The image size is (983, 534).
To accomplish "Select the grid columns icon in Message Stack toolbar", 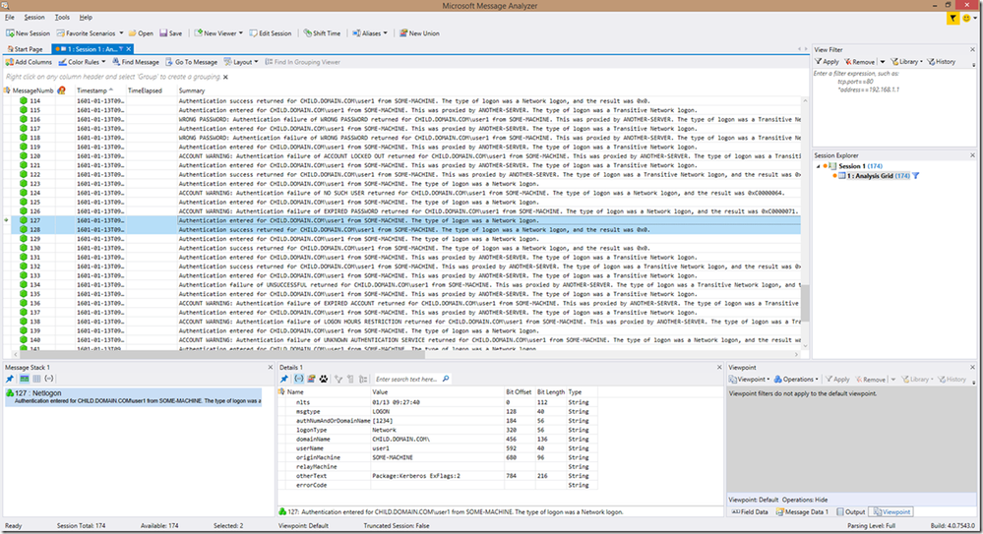I will point(37,379).
